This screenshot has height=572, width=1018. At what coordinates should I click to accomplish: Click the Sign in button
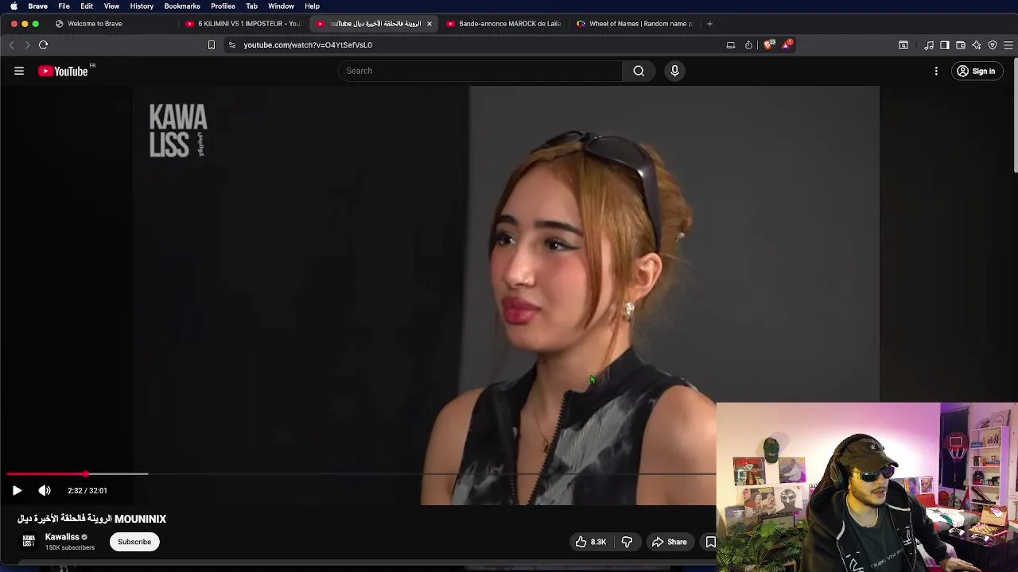pyautogui.click(x=977, y=71)
